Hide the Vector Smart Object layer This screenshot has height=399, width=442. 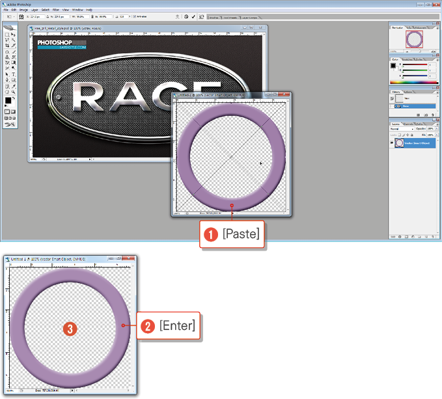(392, 143)
